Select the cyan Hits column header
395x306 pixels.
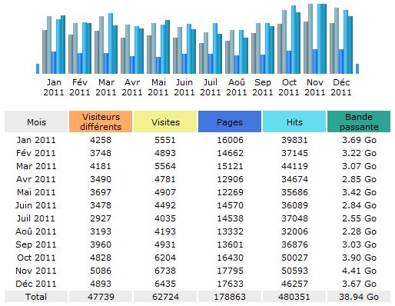(x=294, y=121)
